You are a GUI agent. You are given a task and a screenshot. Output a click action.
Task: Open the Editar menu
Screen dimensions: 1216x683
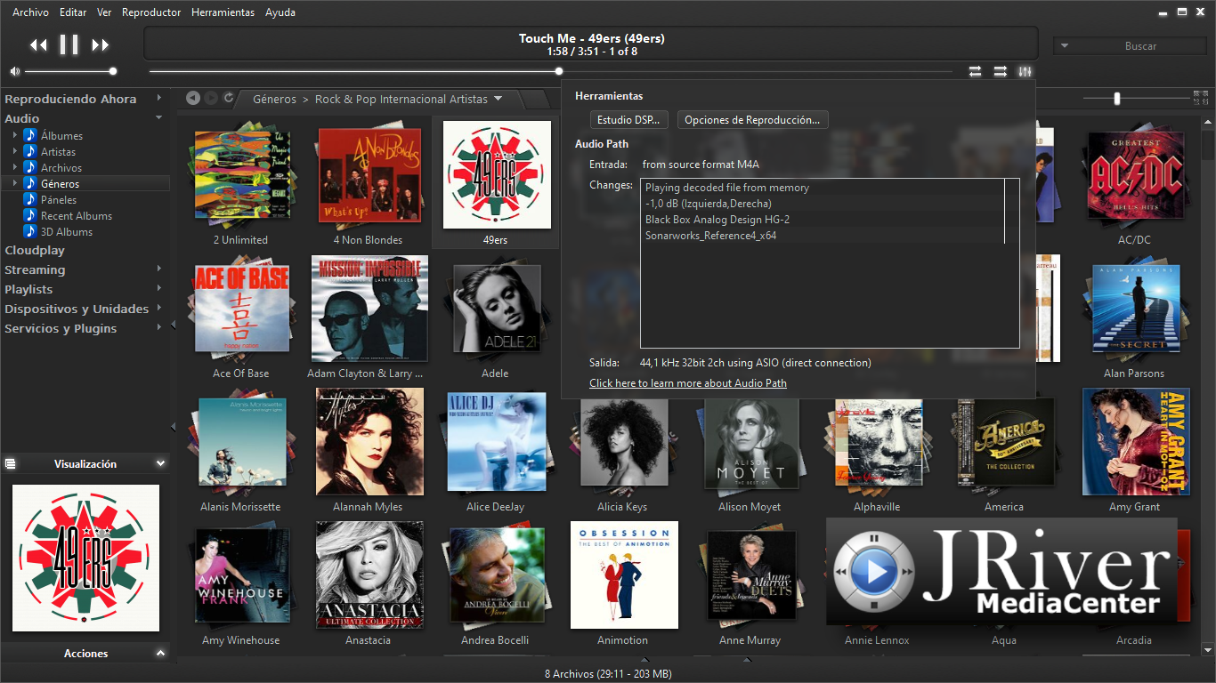[73, 12]
